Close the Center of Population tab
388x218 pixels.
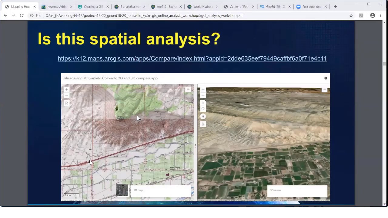[253, 7]
